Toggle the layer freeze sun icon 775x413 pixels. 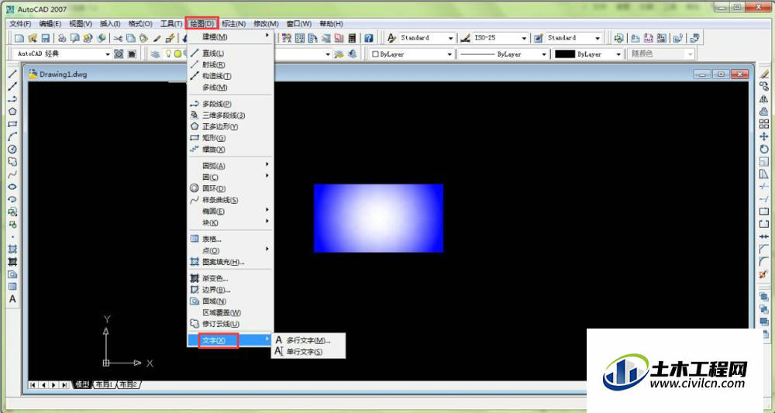[x=177, y=53]
